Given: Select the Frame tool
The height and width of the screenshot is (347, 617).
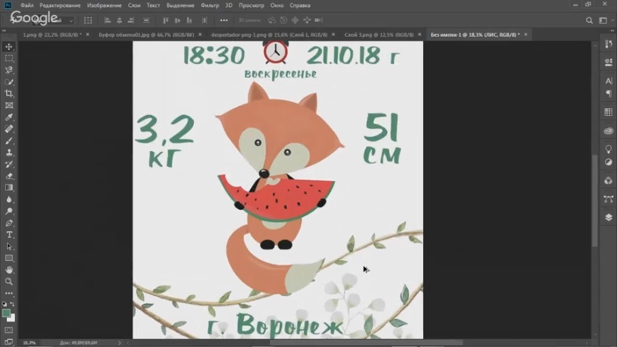Looking at the screenshot, I should (x=9, y=106).
